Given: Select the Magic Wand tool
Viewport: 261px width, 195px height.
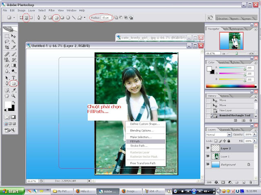Looking at the screenshot, I should (x=13, y=41).
